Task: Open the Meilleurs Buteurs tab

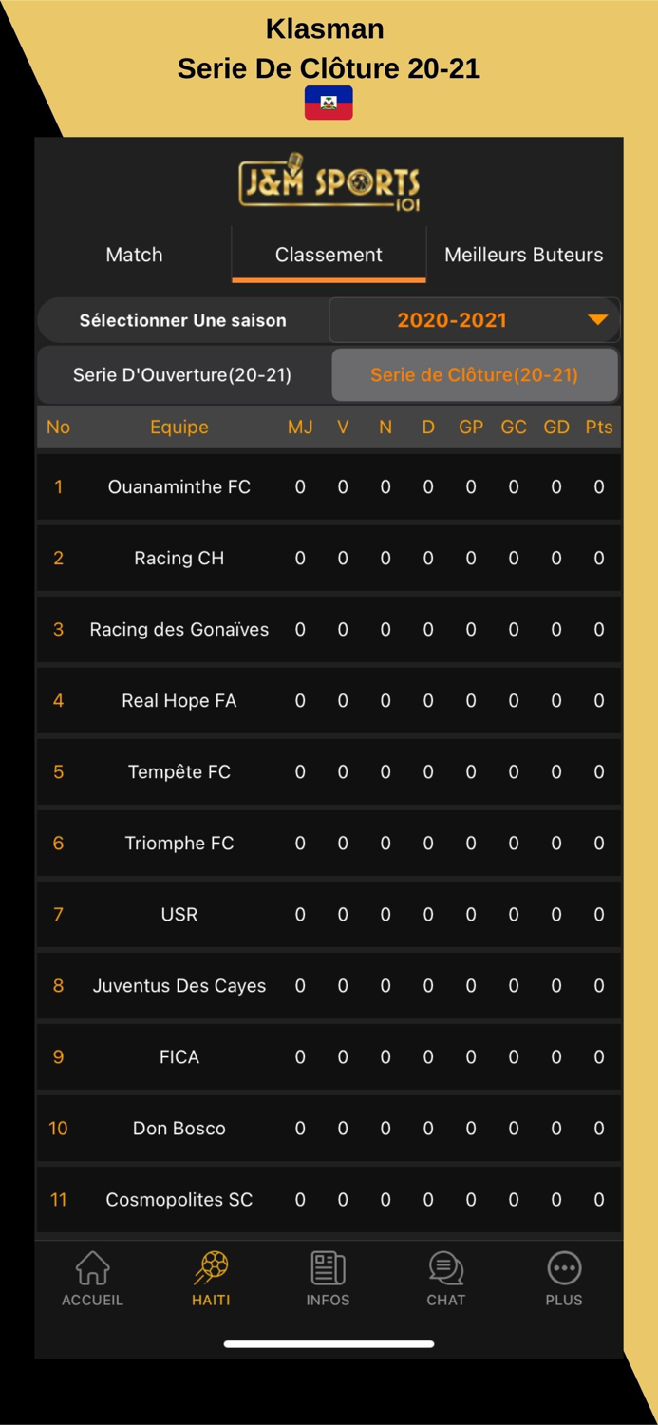Action: [523, 254]
